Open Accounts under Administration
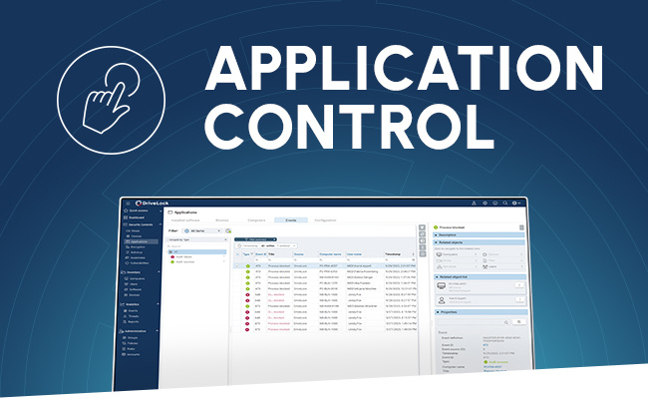The image size is (648, 399). [x=133, y=354]
